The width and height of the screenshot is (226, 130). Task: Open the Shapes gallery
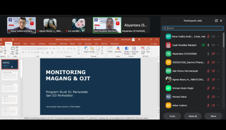[86, 50]
